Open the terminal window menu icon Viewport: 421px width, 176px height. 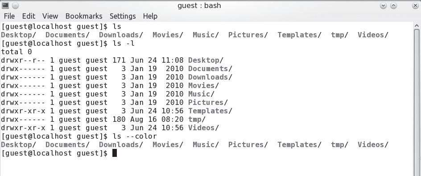coord(5,5)
